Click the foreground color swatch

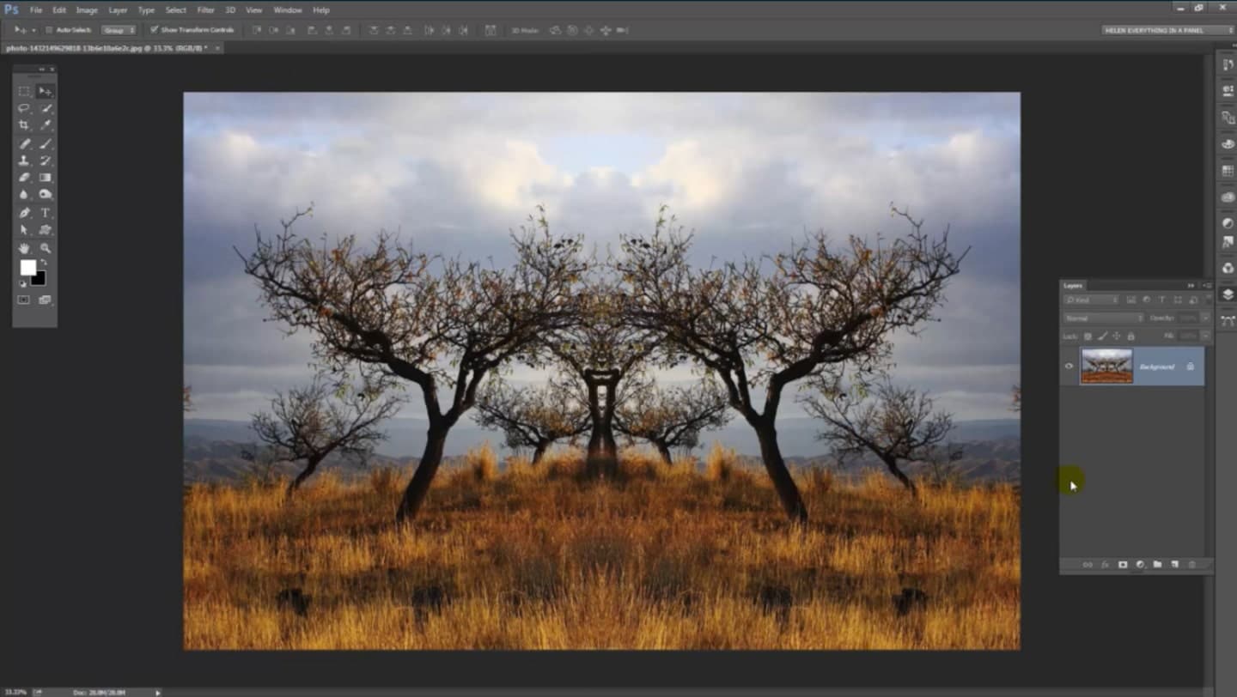(28, 268)
